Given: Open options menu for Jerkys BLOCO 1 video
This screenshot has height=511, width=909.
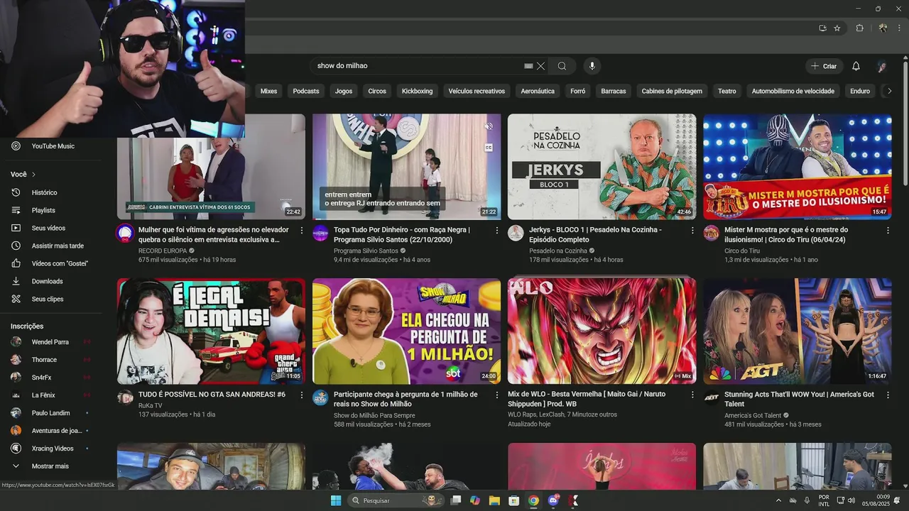Looking at the screenshot, I should click(x=692, y=231).
